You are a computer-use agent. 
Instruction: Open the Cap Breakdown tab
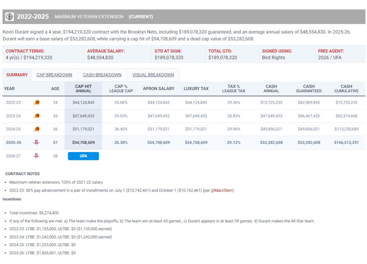pyautogui.click(x=54, y=75)
